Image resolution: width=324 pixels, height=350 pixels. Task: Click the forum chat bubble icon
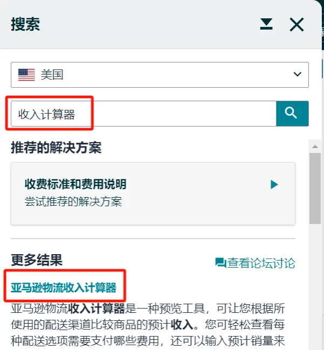tap(221, 263)
